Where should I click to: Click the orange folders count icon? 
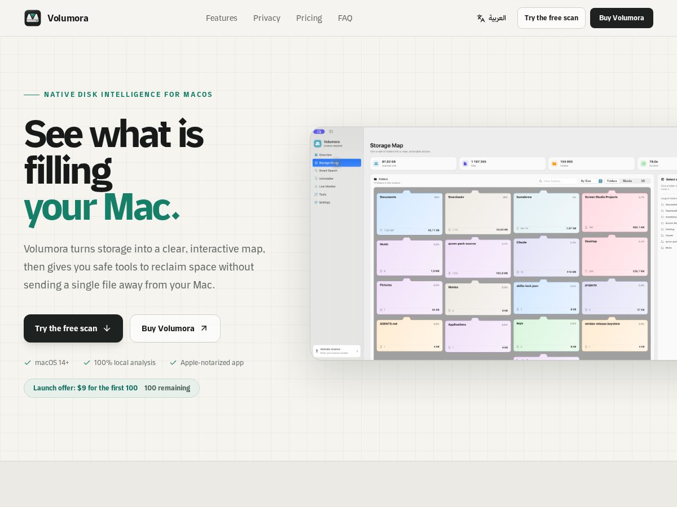[x=555, y=163]
